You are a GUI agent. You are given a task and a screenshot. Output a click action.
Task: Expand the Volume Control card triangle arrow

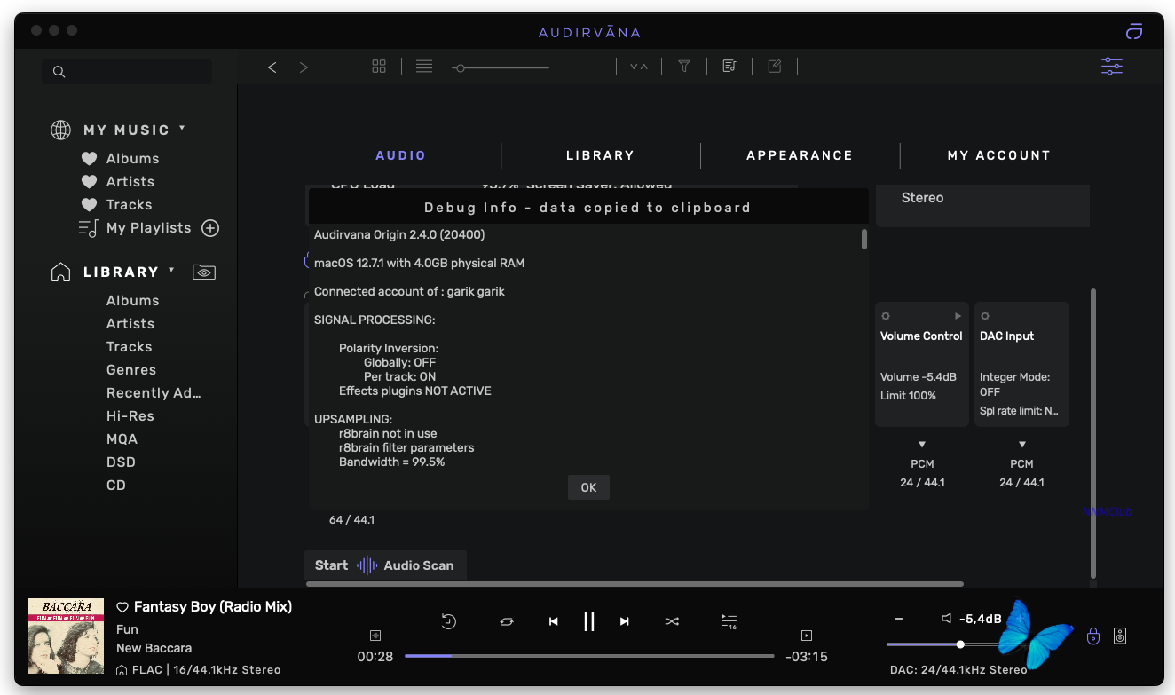coord(958,316)
